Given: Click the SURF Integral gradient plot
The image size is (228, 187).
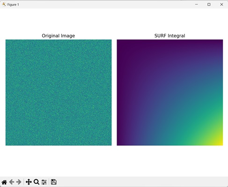Looking at the screenshot, I should point(170,92).
